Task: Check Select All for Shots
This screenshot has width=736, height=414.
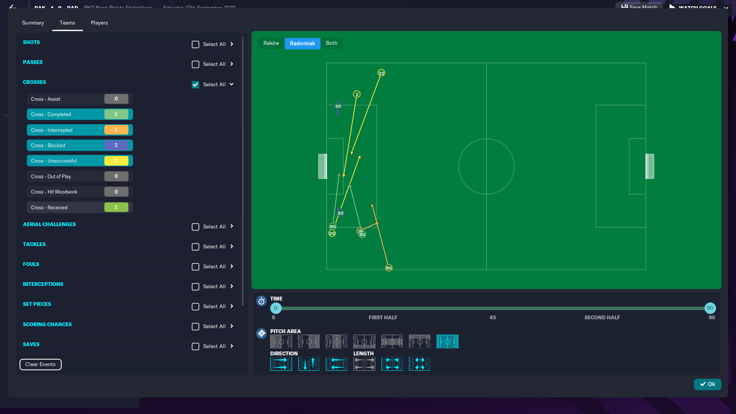Action: tap(195, 44)
